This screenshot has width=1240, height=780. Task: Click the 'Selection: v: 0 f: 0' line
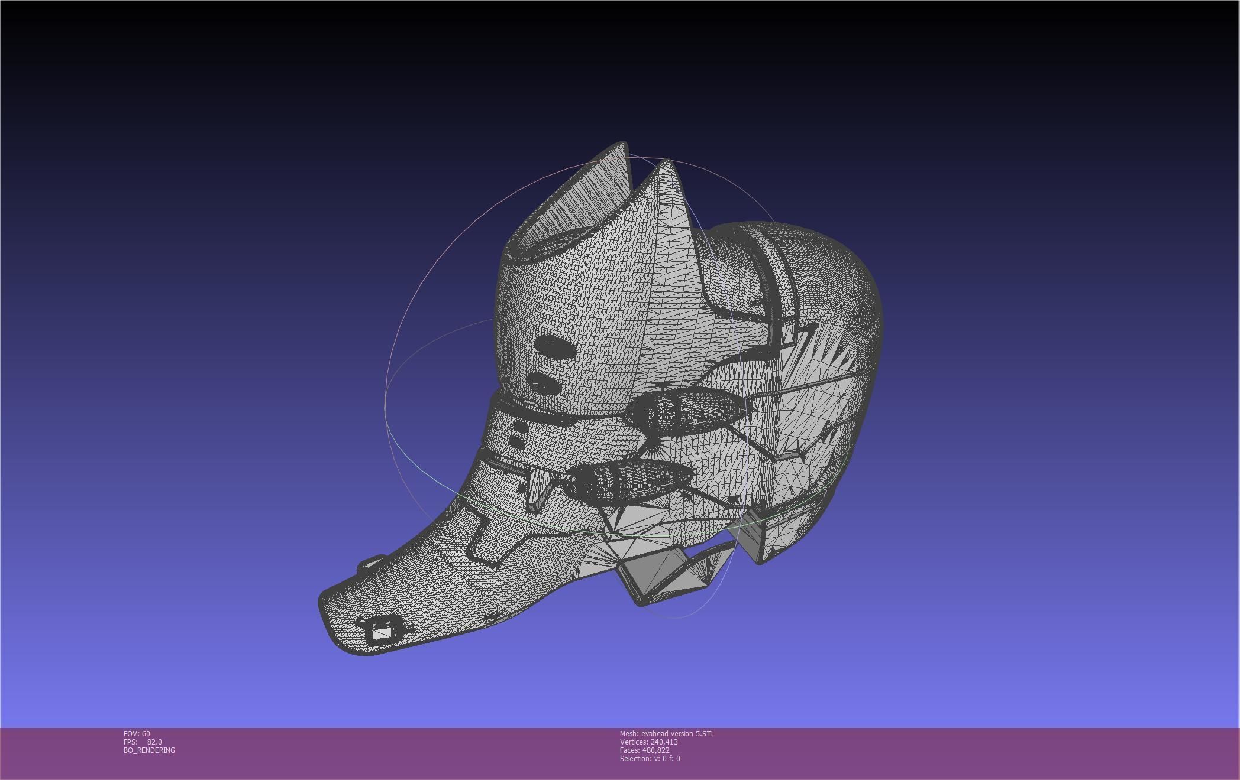pyautogui.click(x=650, y=758)
